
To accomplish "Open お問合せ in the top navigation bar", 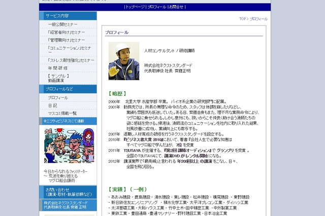I will 176,7.
